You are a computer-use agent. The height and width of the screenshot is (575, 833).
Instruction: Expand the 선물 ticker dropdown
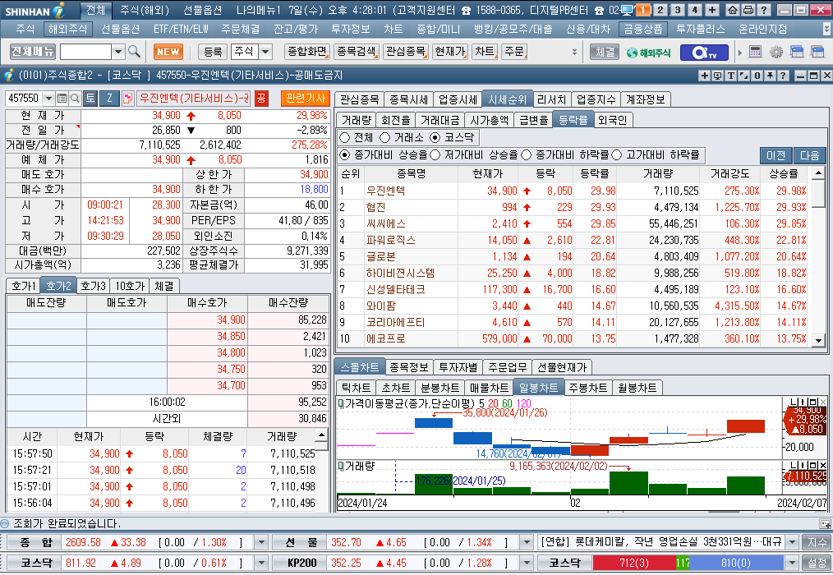(527, 543)
